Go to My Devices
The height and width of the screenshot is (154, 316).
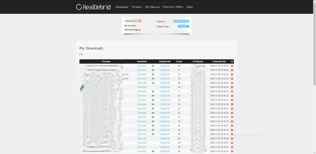coord(153,7)
